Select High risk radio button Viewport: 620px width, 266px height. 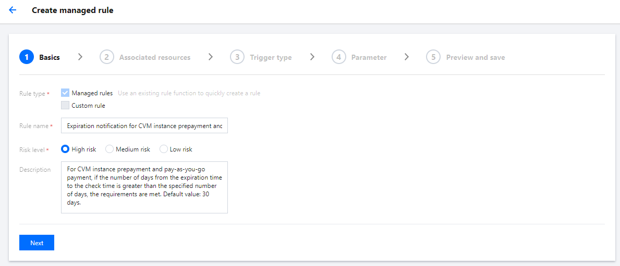coord(66,149)
